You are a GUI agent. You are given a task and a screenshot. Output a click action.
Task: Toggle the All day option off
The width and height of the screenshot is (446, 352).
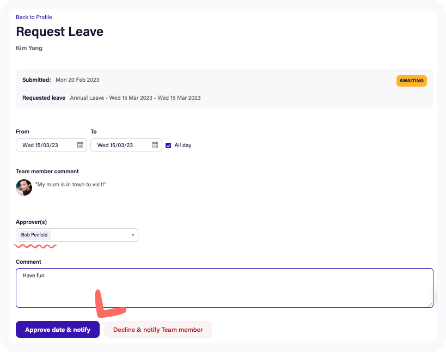[168, 145]
